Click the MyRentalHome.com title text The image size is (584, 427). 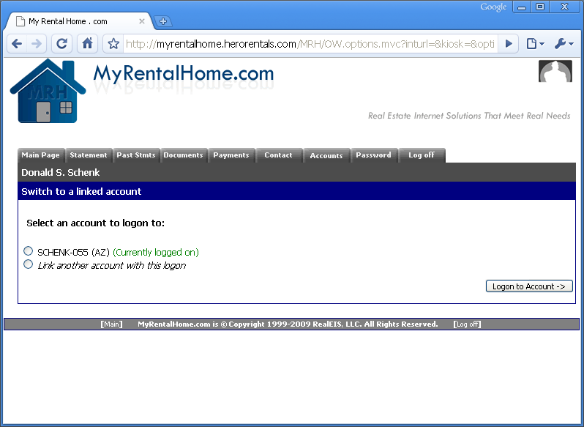coord(183,74)
